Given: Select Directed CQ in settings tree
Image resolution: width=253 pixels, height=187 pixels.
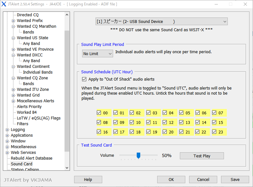Looking at the screenshot, I should coord(28,15).
